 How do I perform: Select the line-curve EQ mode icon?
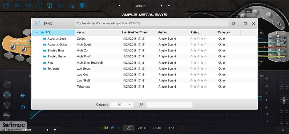point(7,84)
